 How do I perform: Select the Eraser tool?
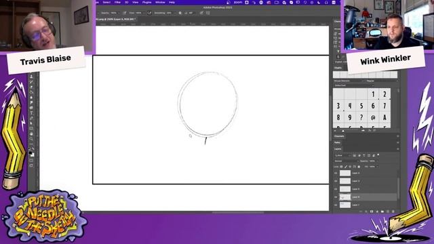[31, 87]
